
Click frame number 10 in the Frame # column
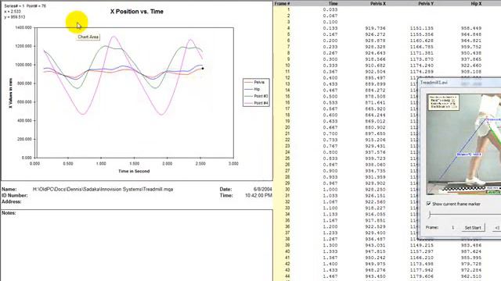coord(287,66)
